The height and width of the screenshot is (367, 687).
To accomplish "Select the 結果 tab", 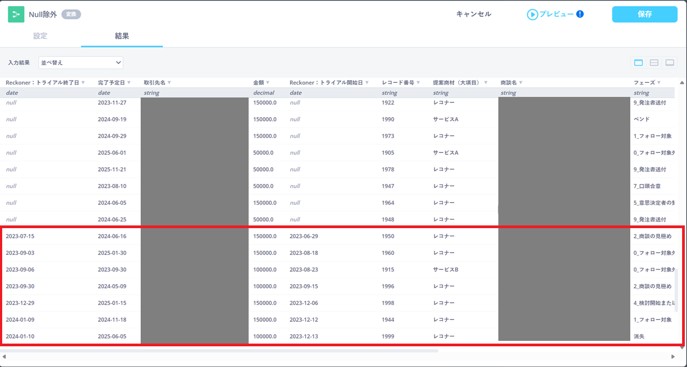I will click(122, 36).
